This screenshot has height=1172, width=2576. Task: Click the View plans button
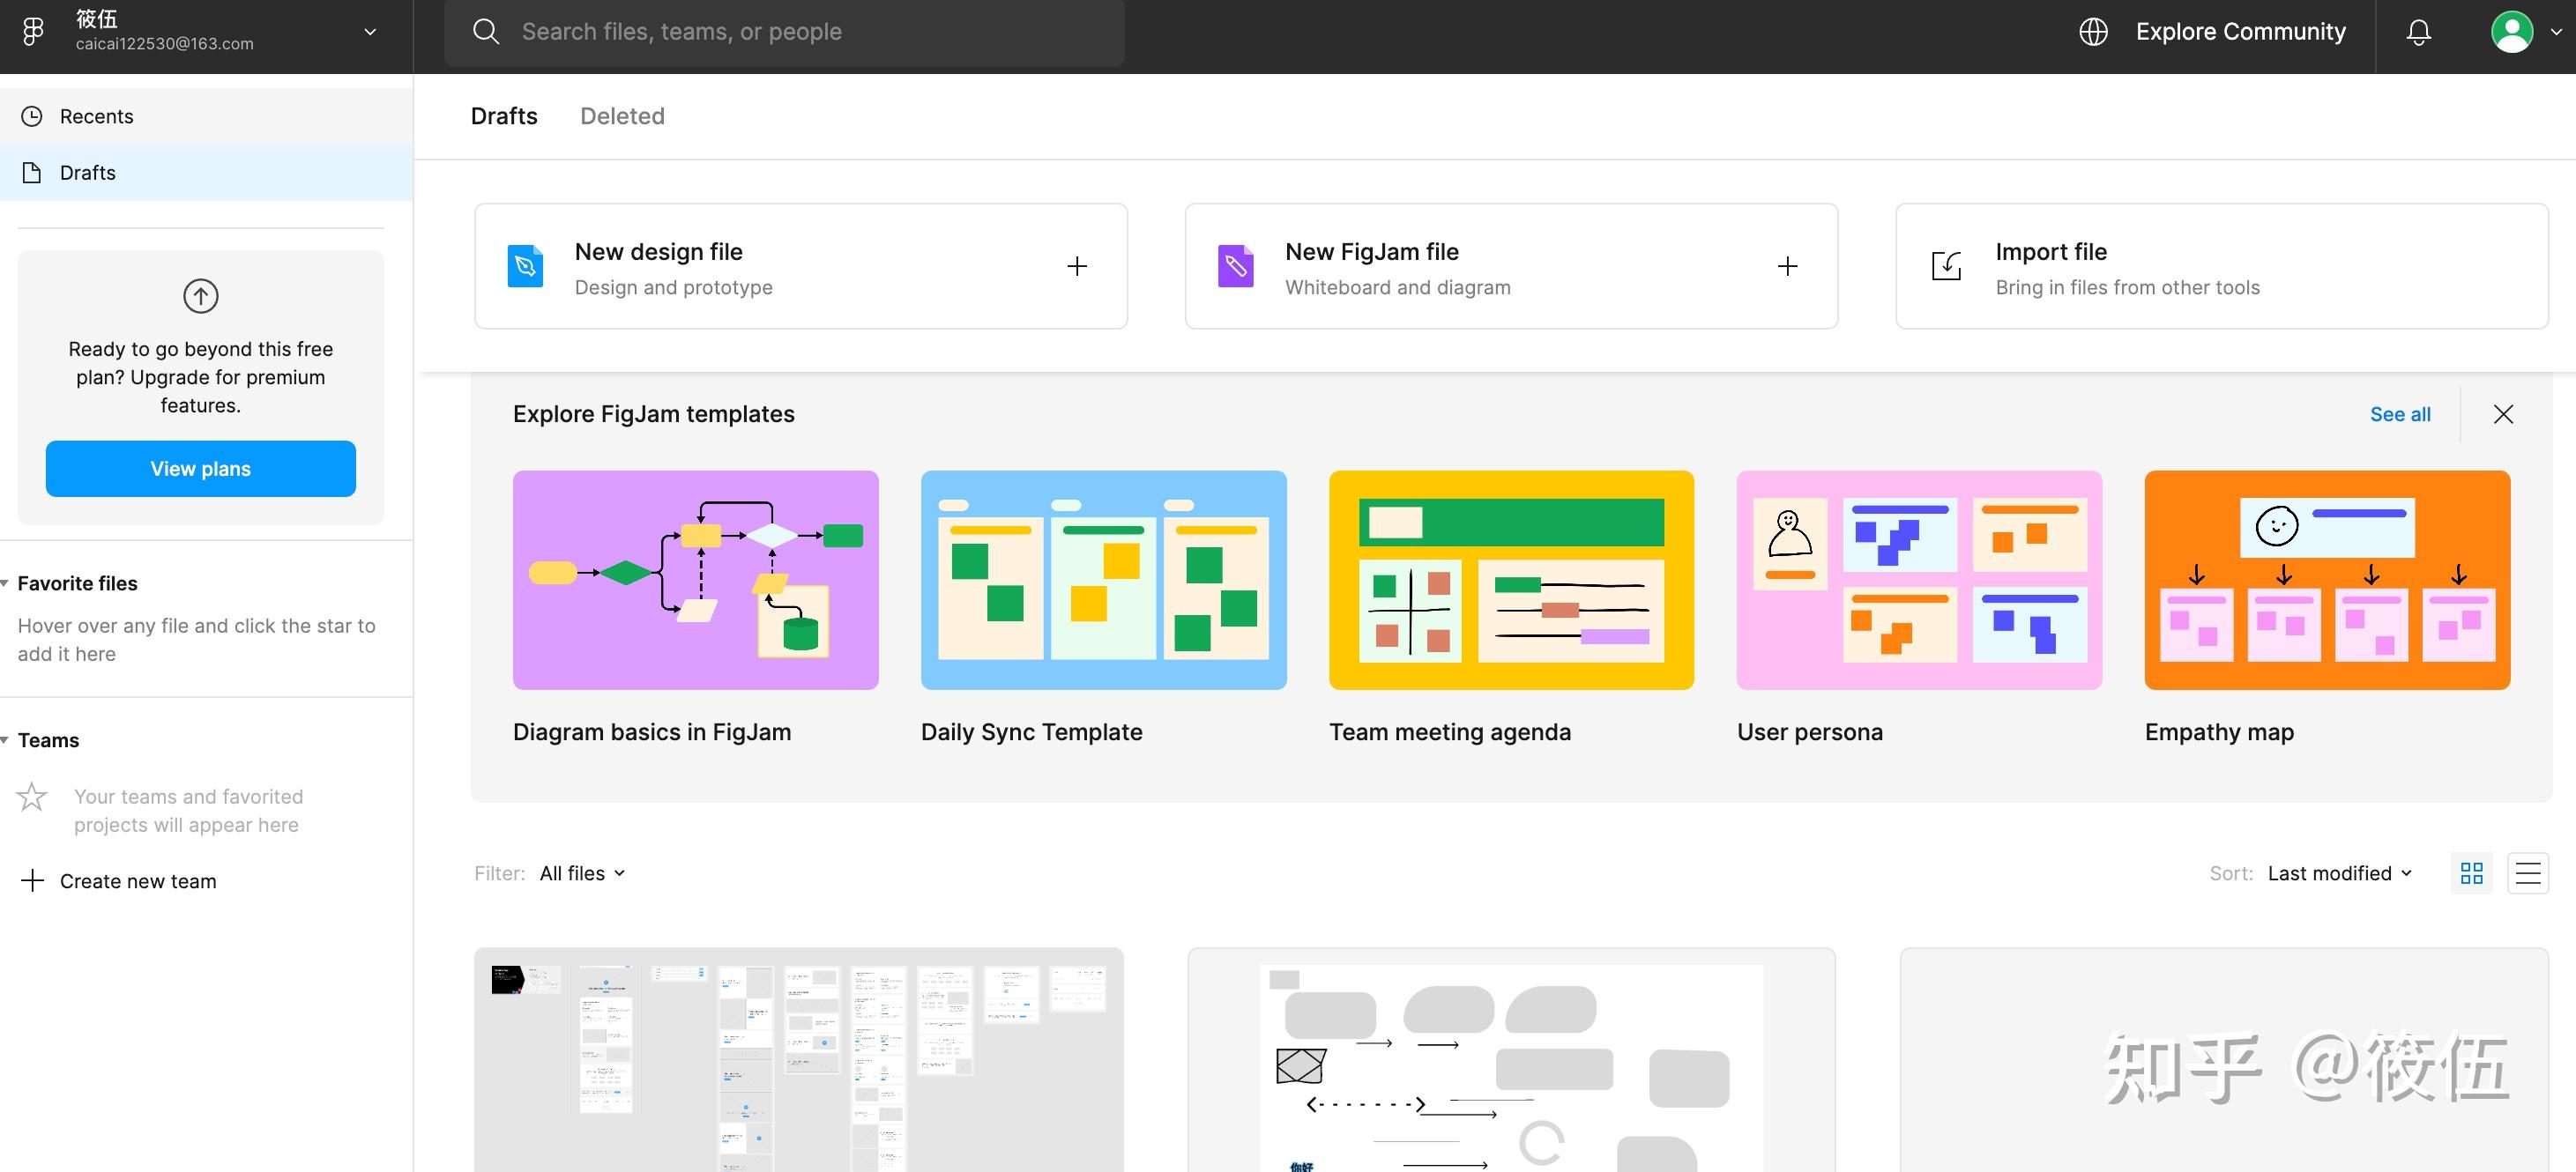click(x=200, y=469)
